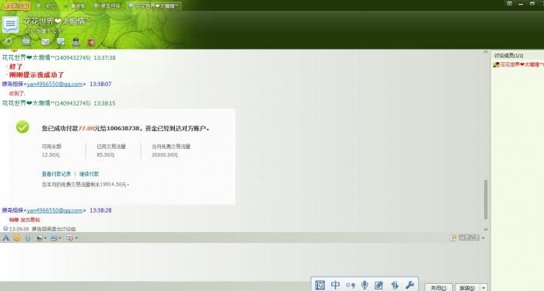Click the discussion group chat avatar icon
This screenshot has width=544, height=291.
tap(10, 25)
